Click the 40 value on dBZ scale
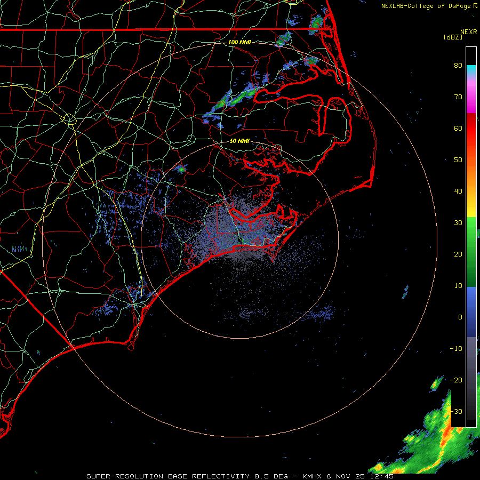The height and width of the screenshot is (480, 480). (x=458, y=191)
